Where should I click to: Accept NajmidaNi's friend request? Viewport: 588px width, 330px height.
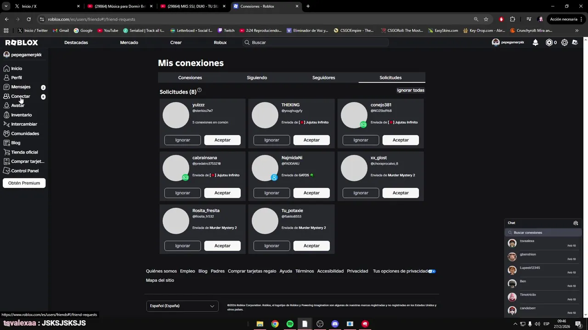tap(311, 193)
